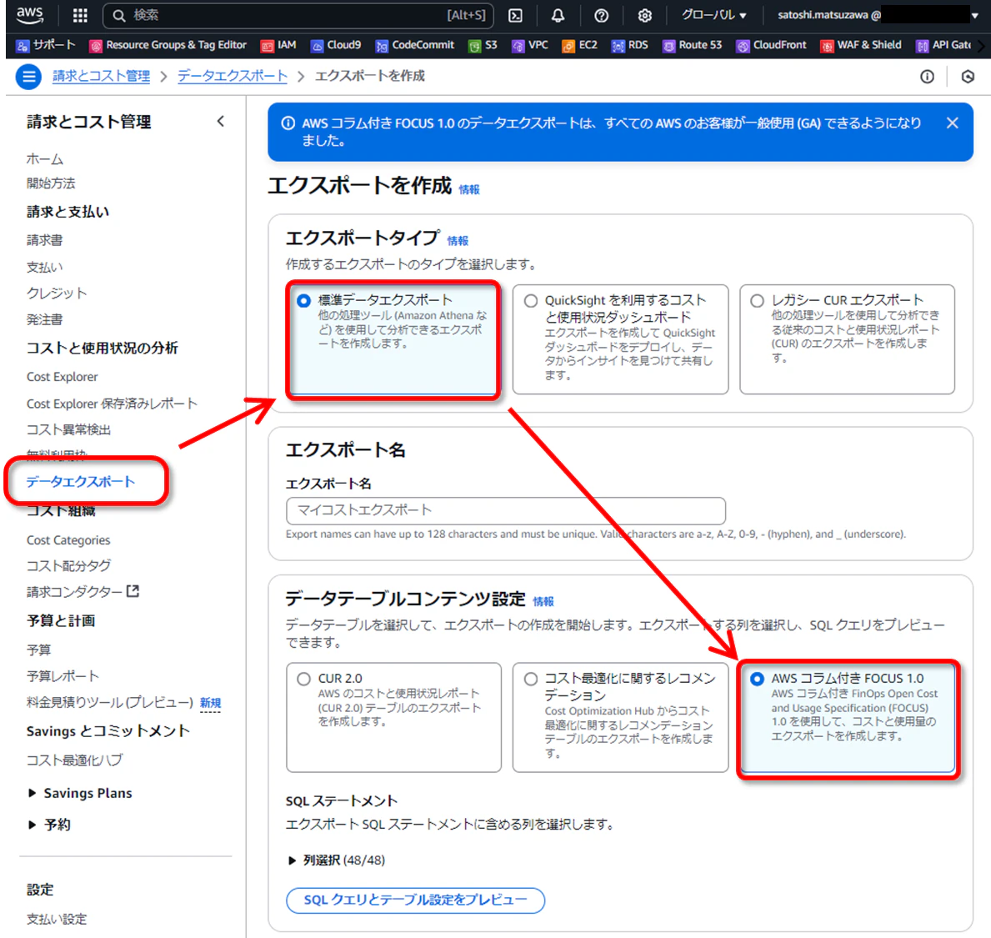Dismiss the blue FOCUS 1.0 banner
The image size is (991, 938).
click(952, 123)
